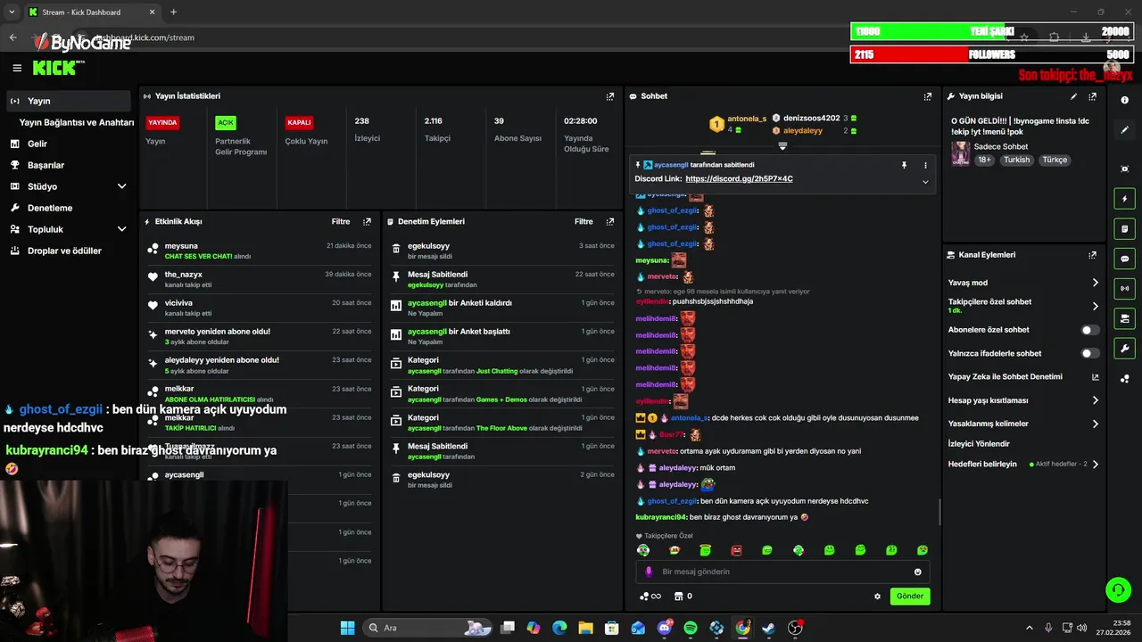Image resolution: width=1142 pixels, height=642 pixels.
Task: Pop out the Etkinlik Akışı panel
Action: (367, 221)
